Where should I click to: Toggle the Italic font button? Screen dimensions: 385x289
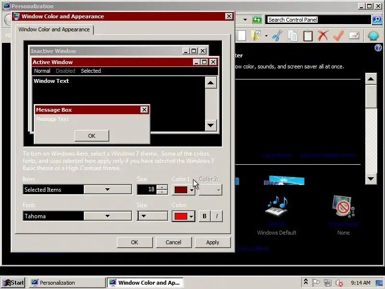click(217, 216)
